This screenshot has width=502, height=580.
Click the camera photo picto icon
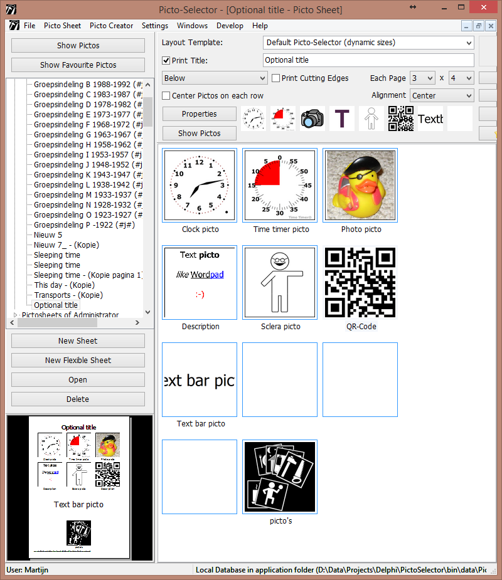click(312, 119)
